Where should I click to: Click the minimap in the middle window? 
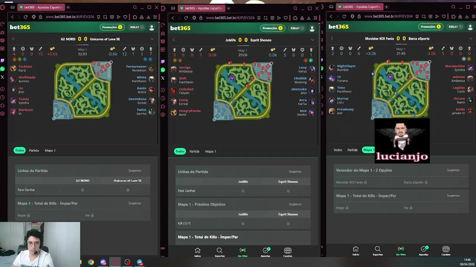pos(242,91)
